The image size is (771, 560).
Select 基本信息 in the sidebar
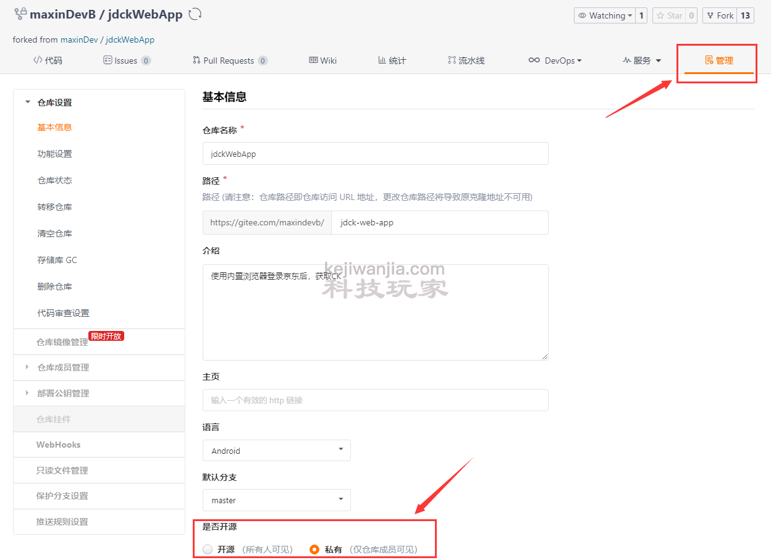pos(54,127)
